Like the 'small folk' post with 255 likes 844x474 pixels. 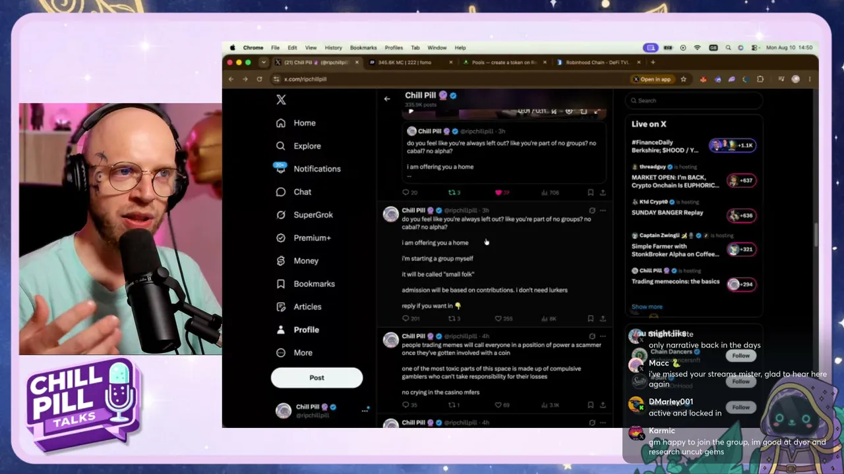[503, 319]
